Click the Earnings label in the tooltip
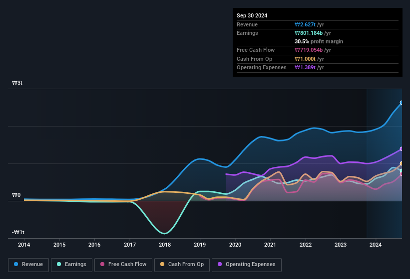Image resolution: width=410 pixels, height=279 pixels. tap(247, 33)
